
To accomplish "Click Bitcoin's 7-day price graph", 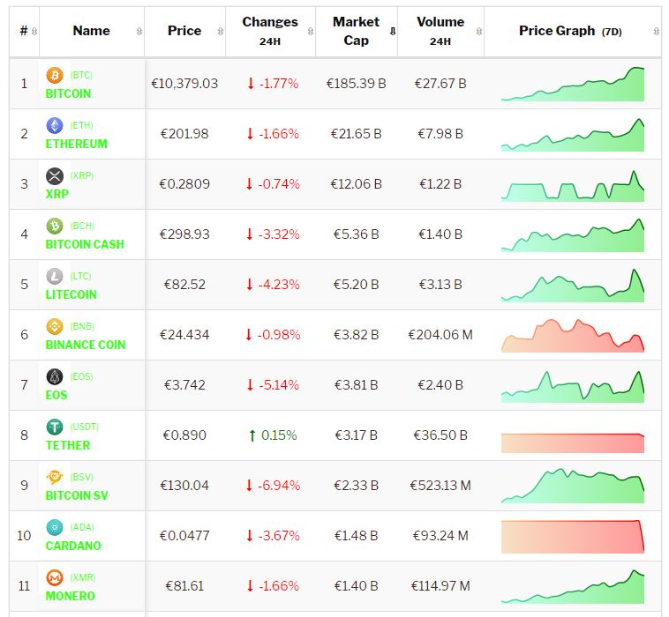I will click(572, 84).
